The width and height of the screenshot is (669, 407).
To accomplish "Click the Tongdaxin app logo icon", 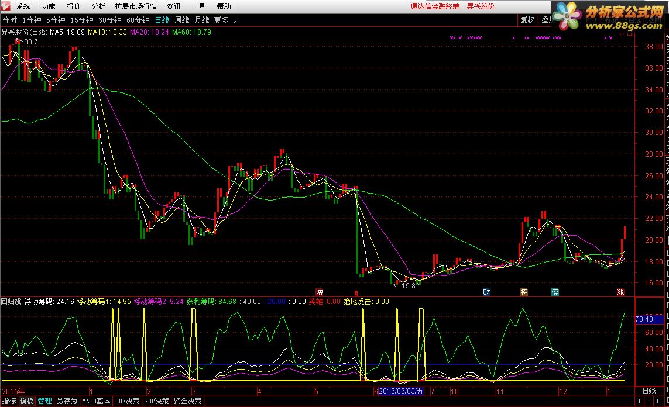I will 5,6.
